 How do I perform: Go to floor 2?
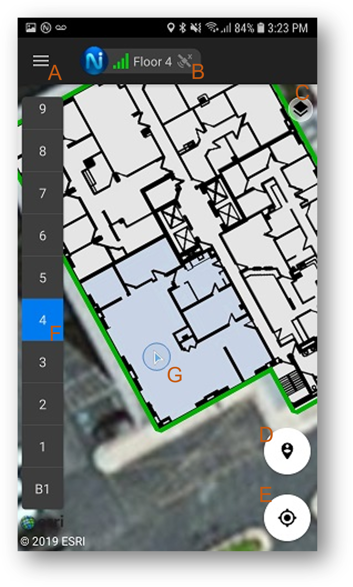(x=43, y=404)
